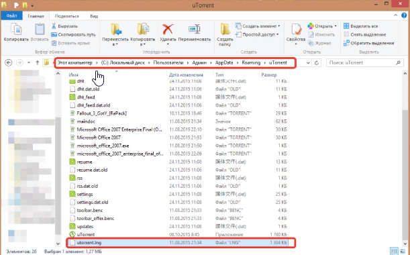Click Пользователи in address path
The height and width of the screenshot is (255, 410).
point(168,63)
